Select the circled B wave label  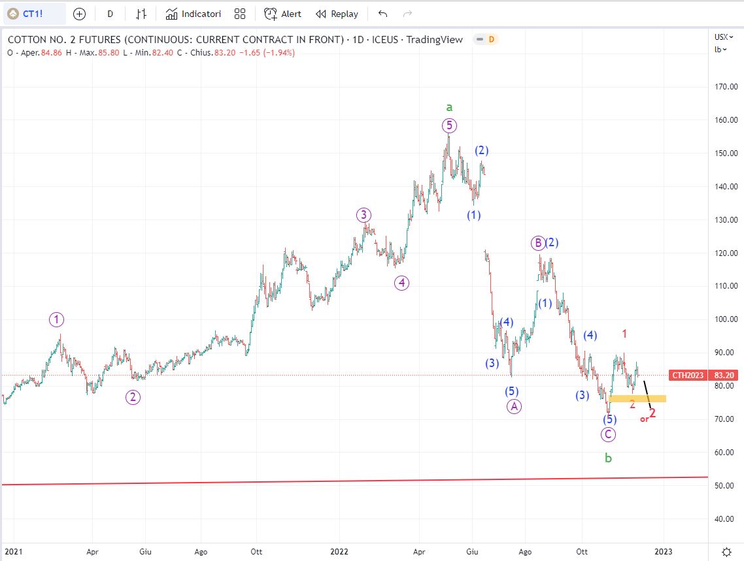coord(537,244)
